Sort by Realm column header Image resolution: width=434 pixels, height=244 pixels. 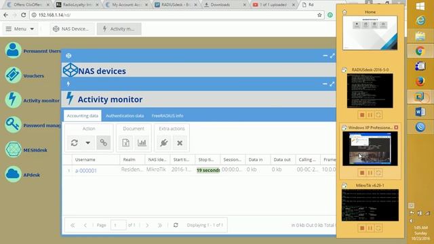132,160
